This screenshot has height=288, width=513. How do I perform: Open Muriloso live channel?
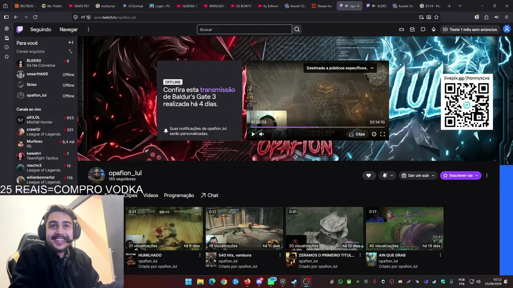pyautogui.click(x=45, y=144)
